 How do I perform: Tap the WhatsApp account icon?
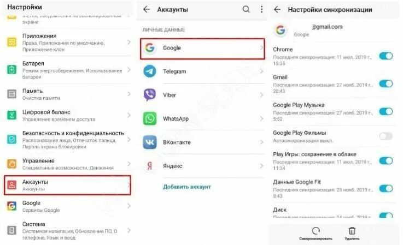pos(150,118)
